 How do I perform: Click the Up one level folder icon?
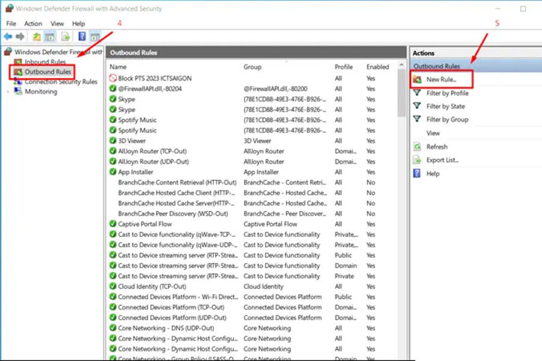click(x=36, y=36)
